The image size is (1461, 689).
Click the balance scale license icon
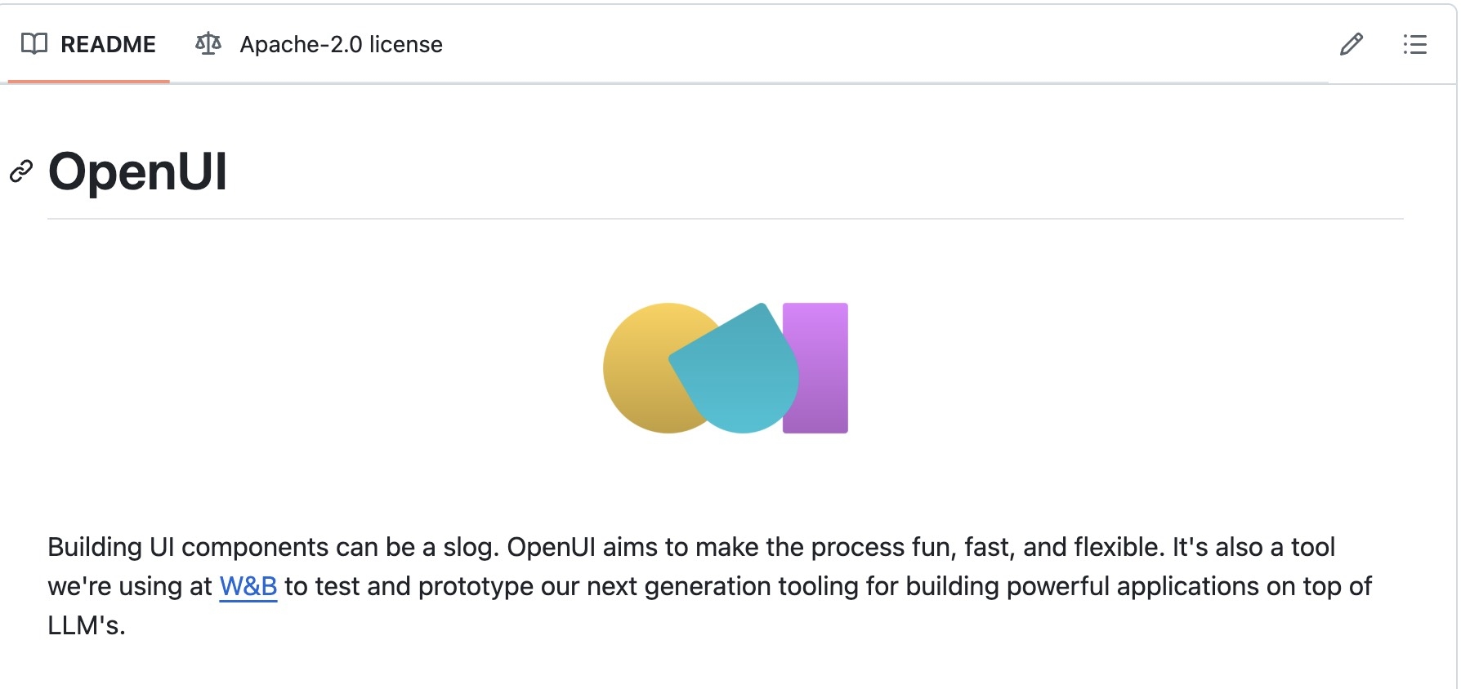[x=208, y=44]
